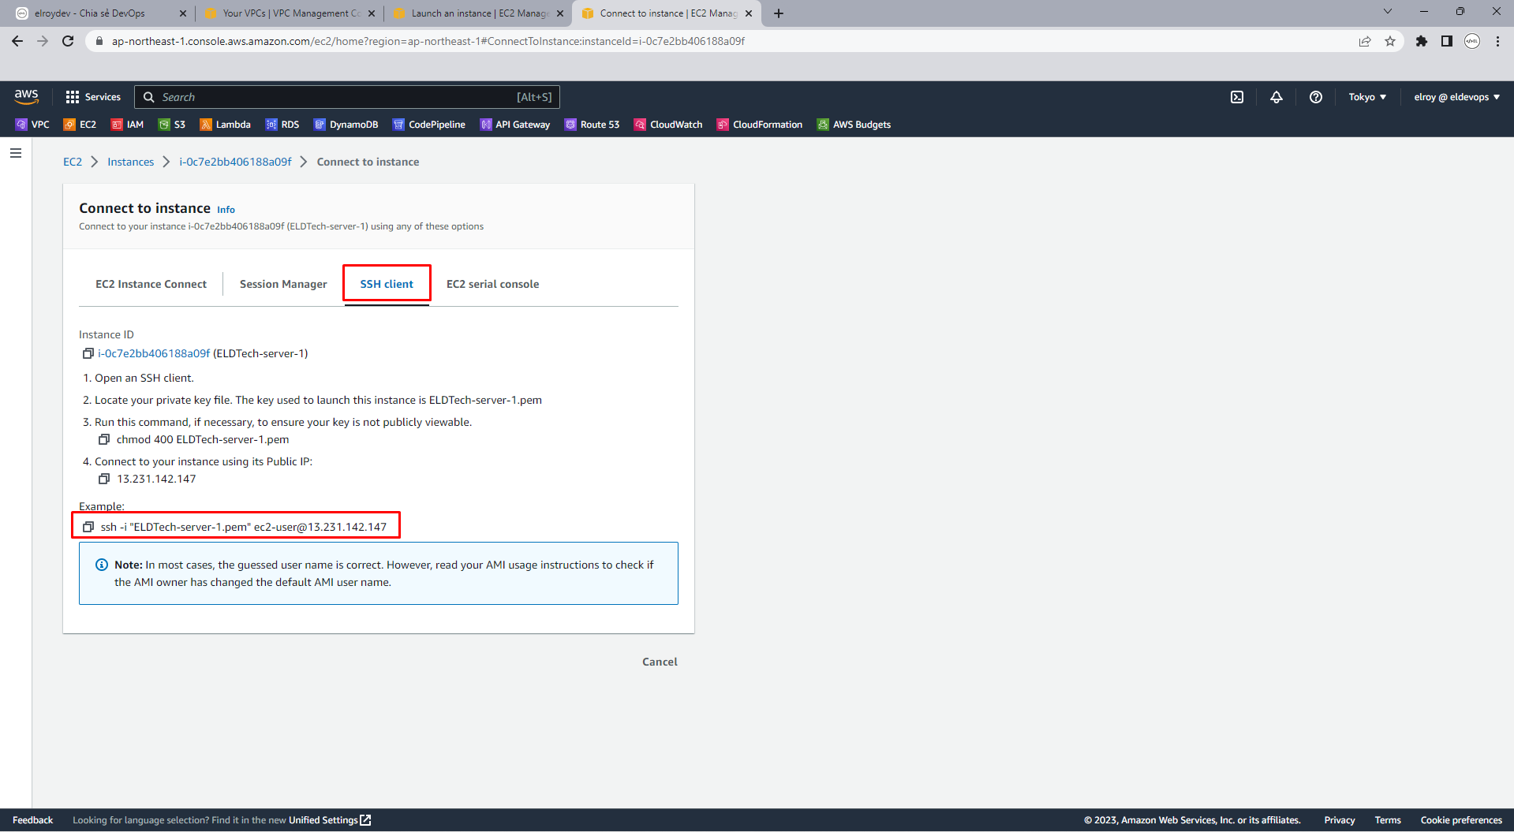Open VPC shortcut in favorites bar
This screenshot has width=1514, height=832.
coord(32,125)
